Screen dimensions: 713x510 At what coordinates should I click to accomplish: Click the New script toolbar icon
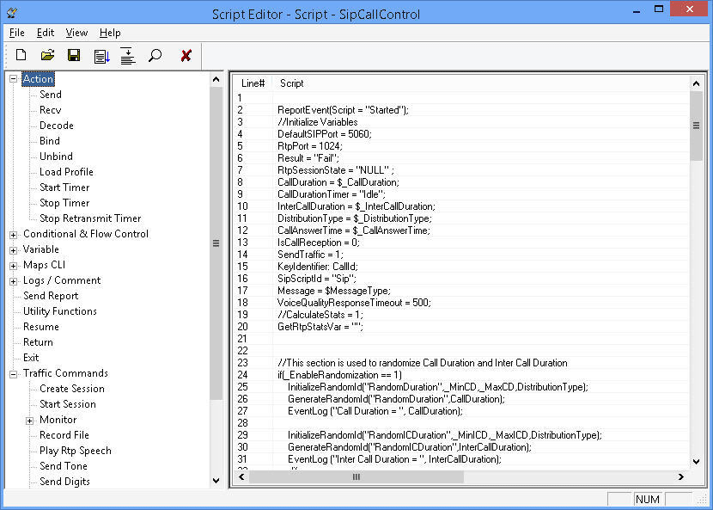click(21, 56)
